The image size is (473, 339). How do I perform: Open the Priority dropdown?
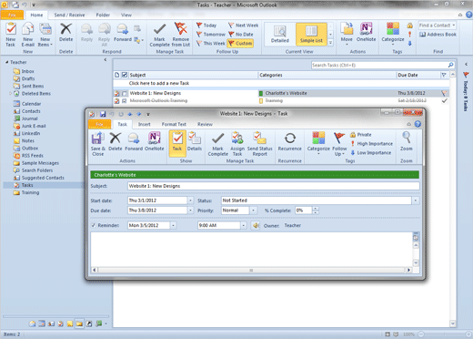click(253, 211)
